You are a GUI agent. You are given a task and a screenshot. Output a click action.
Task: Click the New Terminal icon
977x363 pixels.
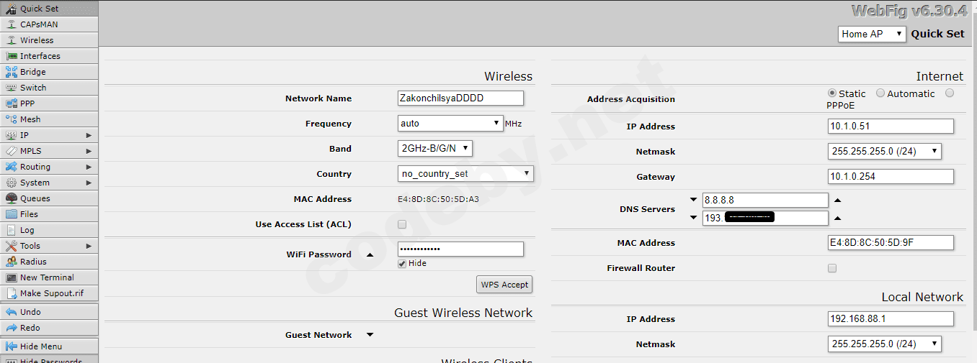click(11, 277)
